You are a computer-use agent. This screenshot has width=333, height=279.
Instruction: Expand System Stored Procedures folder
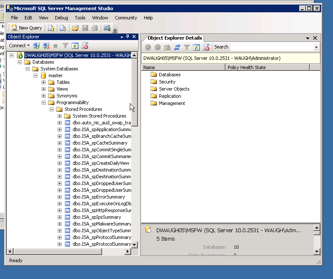click(x=59, y=116)
